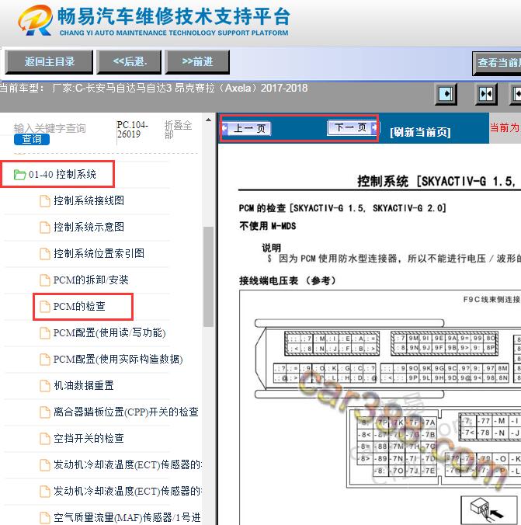Click the blue 查询 search button
Screen dimensions: 521x525
click(x=32, y=139)
